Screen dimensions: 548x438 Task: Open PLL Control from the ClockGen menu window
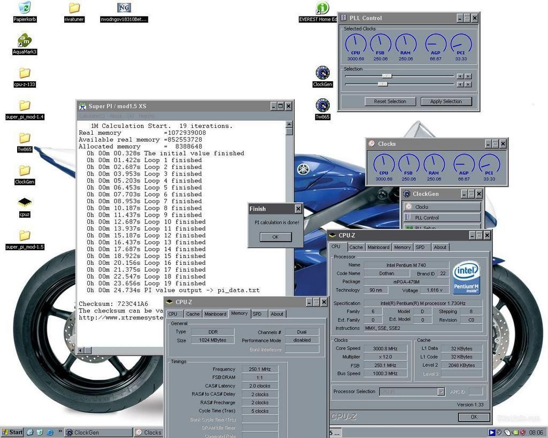442,218
